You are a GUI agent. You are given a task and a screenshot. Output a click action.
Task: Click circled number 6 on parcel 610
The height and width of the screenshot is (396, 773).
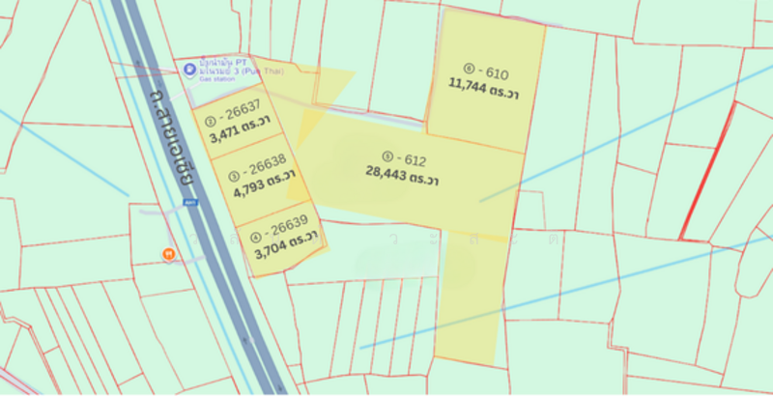click(x=470, y=70)
